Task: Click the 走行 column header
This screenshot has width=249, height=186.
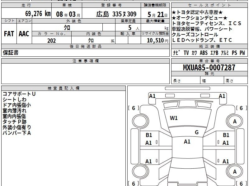Action: coord(26,5)
